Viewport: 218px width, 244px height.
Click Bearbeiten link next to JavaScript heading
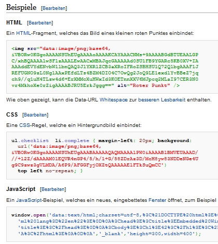53,189
